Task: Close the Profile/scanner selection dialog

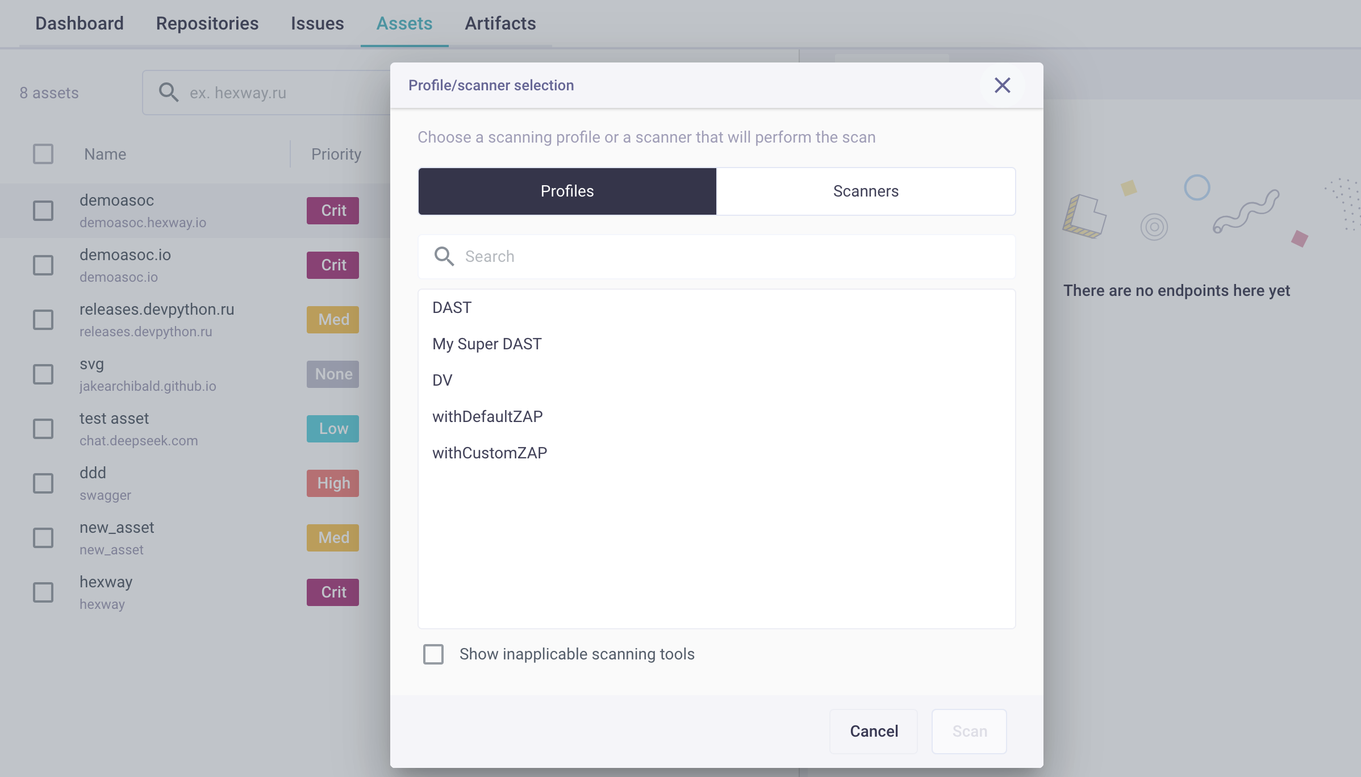Action: (1002, 85)
